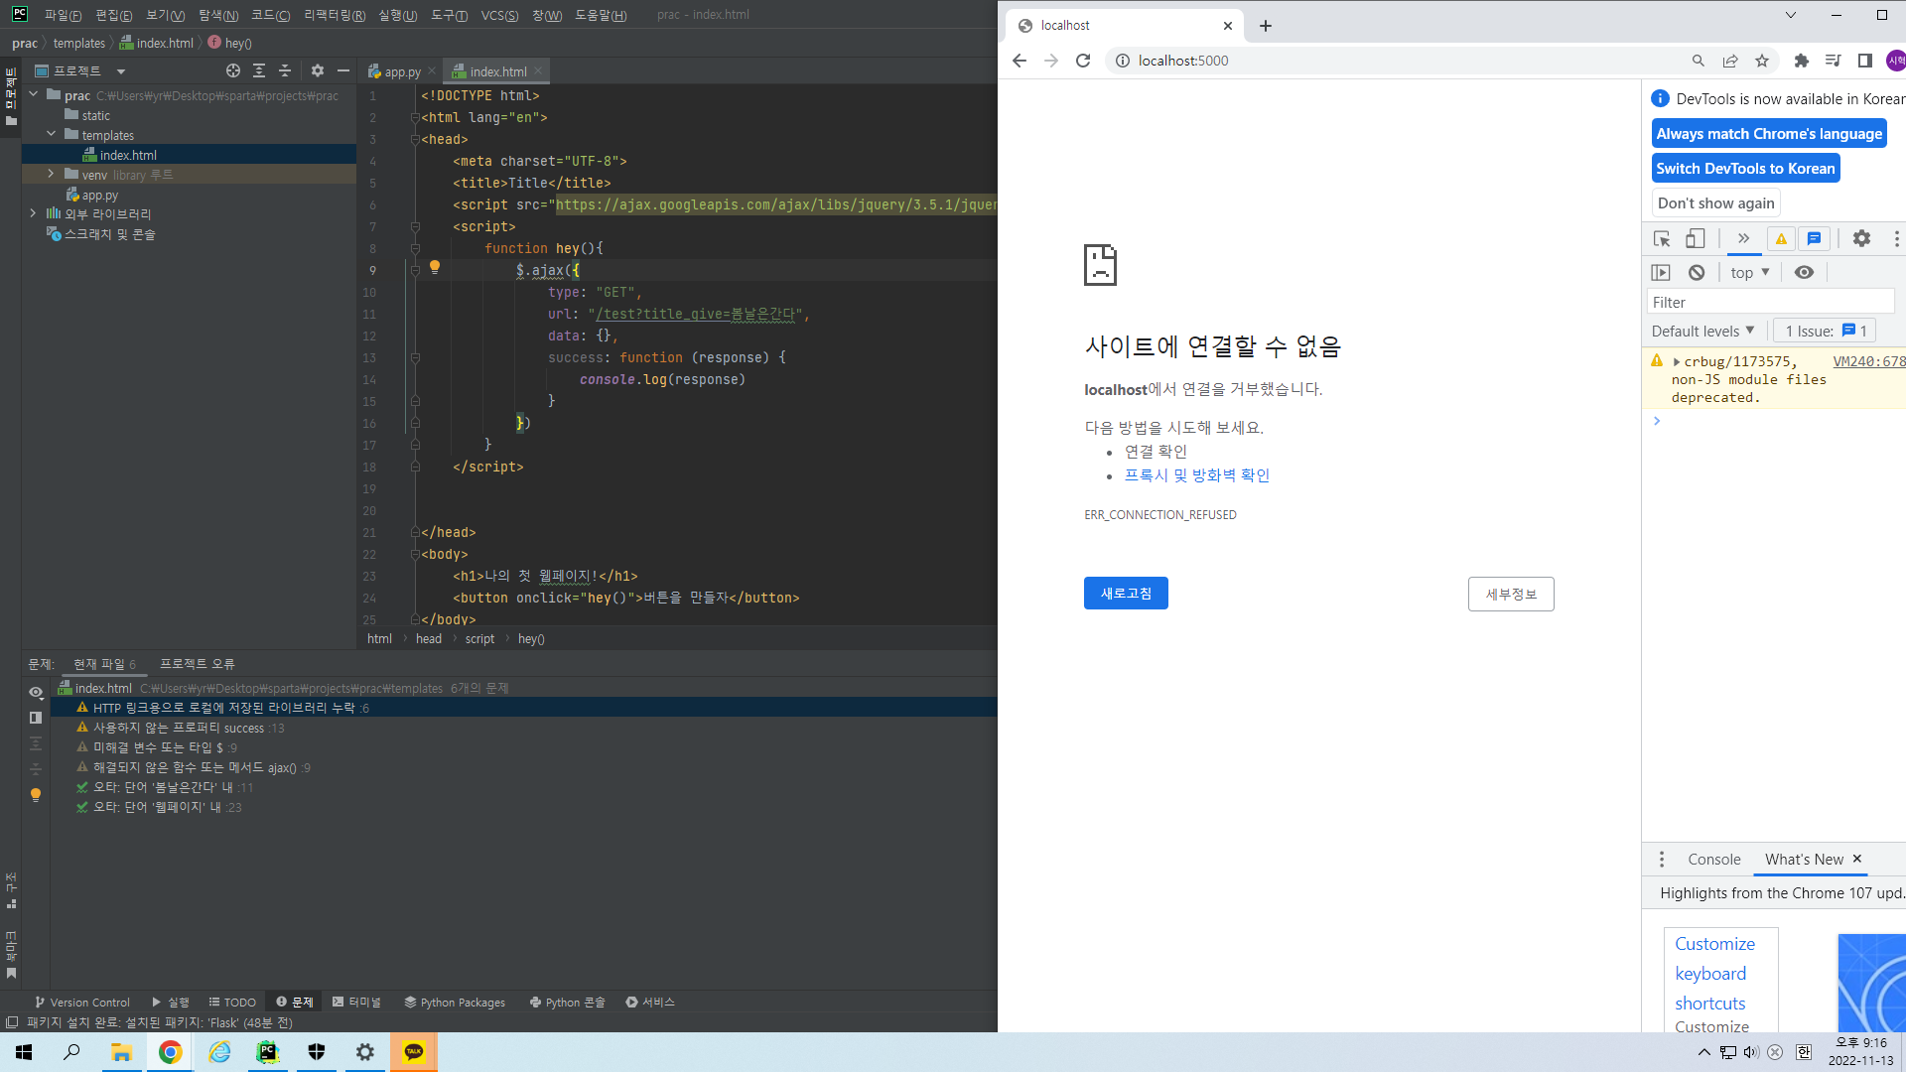Switch to the 프로젝트 오류 tab

coord(198,664)
